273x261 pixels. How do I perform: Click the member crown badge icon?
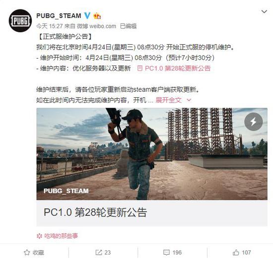(97, 16)
